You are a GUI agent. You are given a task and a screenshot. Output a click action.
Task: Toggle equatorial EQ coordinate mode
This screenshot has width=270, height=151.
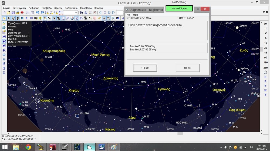4,37
